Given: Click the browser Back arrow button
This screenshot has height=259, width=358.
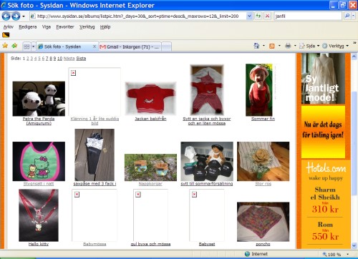Looking at the screenshot, I should (x=6, y=16).
